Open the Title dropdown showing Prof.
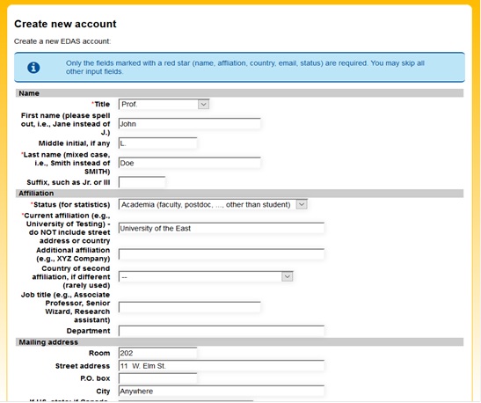The width and height of the screenshot is (481, 403). [164, 105]
